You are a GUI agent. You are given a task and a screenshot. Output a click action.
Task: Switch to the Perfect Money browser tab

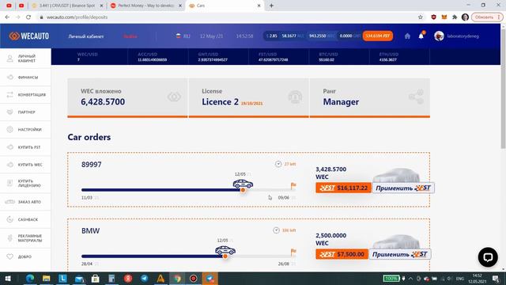tap(145, 6)
